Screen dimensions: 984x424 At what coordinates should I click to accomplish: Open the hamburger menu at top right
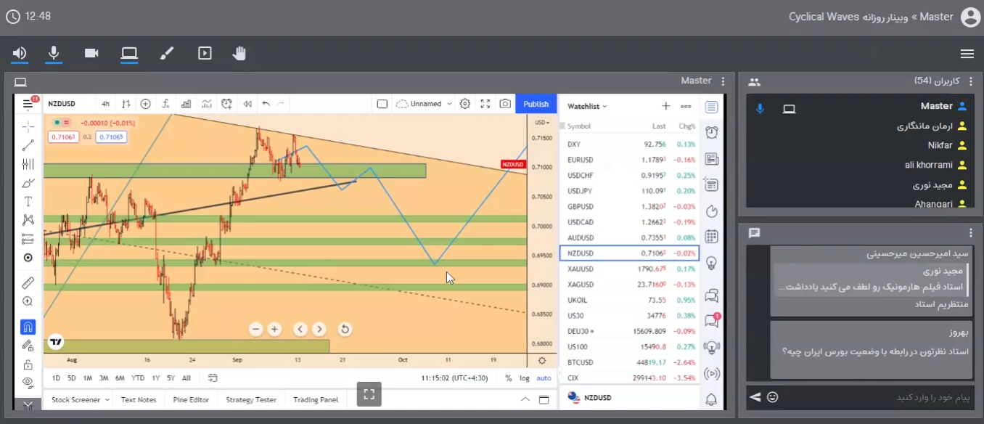point(967,54)
